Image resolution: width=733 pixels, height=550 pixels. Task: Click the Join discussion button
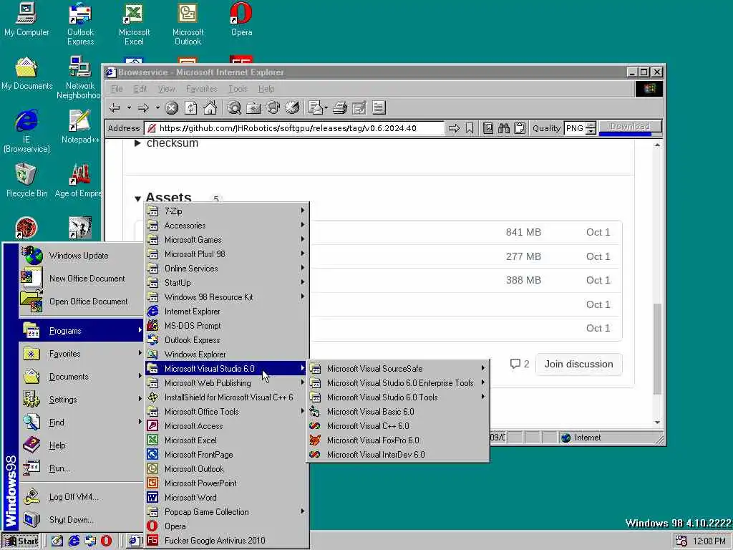tap(578, 365)
